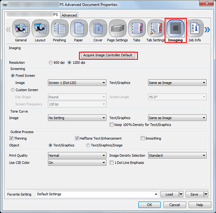Open the Use CIE Color dropdown
The width and height of the screenshot is (216, 213).
tap(77, 162)
